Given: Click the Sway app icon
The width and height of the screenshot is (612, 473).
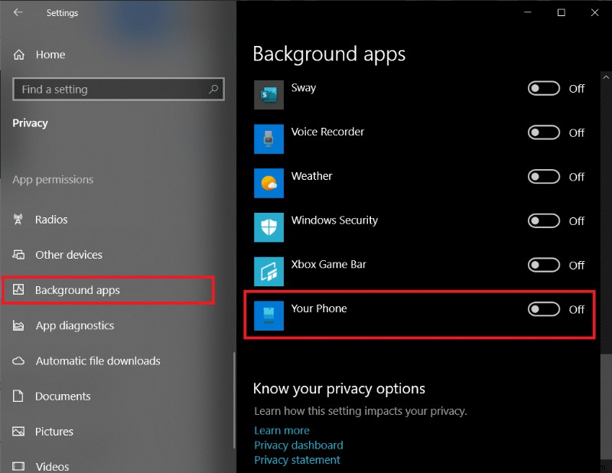Looking at the screenshot, I should point(269,95).
